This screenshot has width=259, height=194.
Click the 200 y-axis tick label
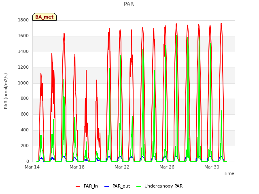coord(25,146)
